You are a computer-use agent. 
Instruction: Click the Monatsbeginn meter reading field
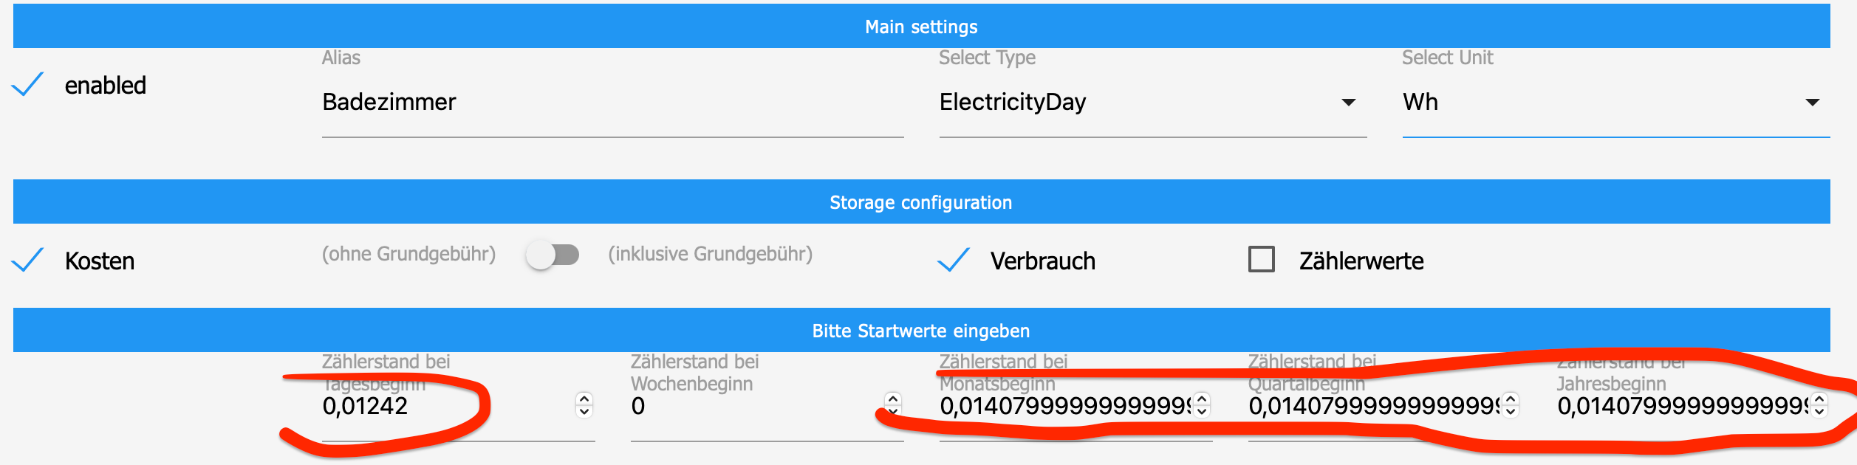(1064, 406)
